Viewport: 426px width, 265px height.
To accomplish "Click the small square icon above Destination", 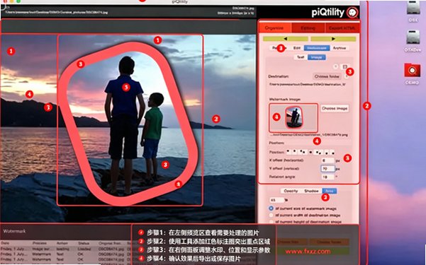I will pyautogui.click(x=344, y=66).
